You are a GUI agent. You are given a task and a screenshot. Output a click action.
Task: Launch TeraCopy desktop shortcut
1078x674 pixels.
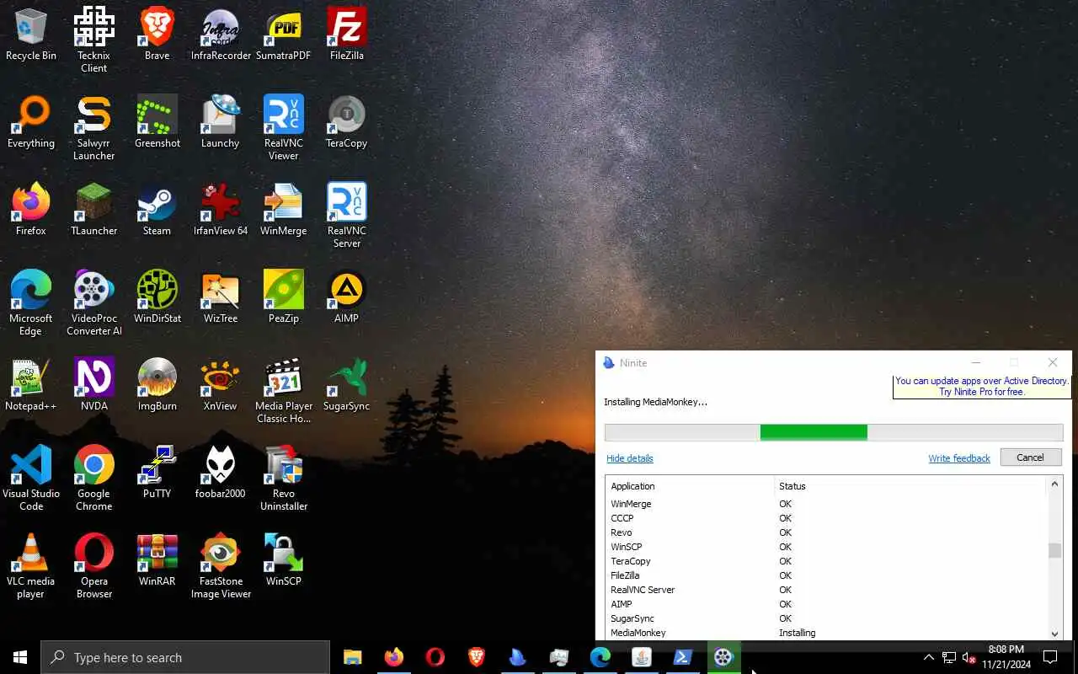coord(346,123)
